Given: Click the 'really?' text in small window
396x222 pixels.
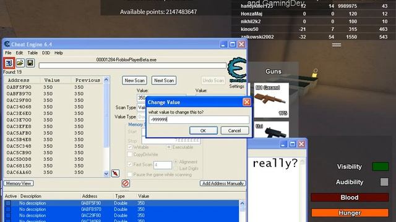Looking at the screenshot, I should pos(275,163).
